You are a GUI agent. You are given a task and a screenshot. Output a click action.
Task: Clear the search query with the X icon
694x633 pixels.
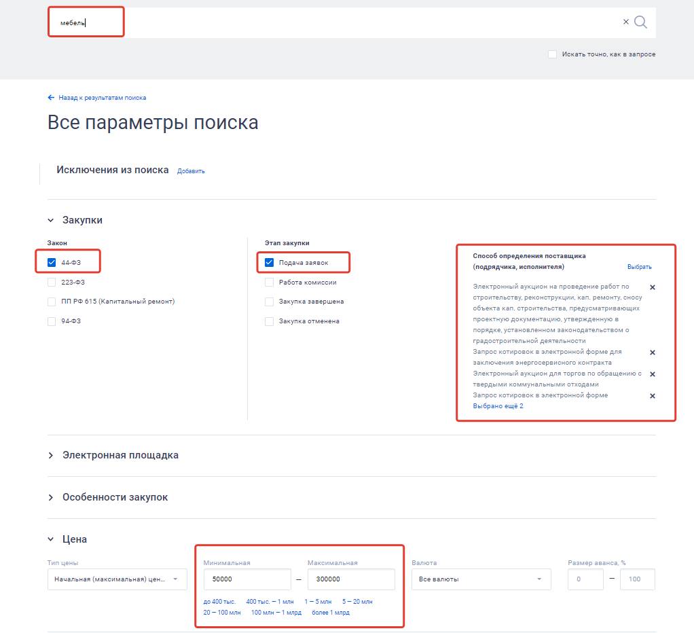pyautogui.click(x=626, y=22)
